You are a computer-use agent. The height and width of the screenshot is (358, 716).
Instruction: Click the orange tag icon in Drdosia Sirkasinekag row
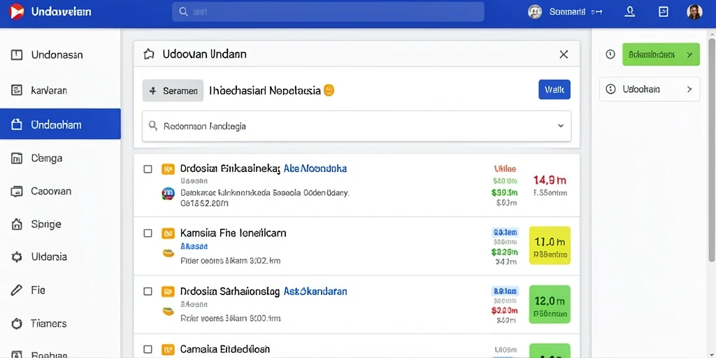point(168,169)
